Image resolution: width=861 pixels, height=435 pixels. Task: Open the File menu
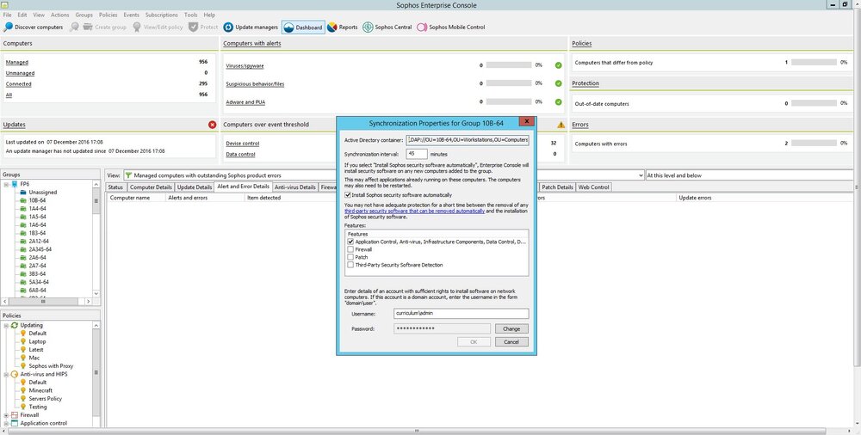click(x=7, y=15)
